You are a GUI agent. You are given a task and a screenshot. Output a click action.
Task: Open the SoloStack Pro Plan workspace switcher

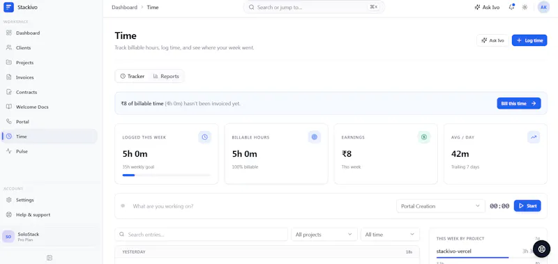click(x=50, y=237)
